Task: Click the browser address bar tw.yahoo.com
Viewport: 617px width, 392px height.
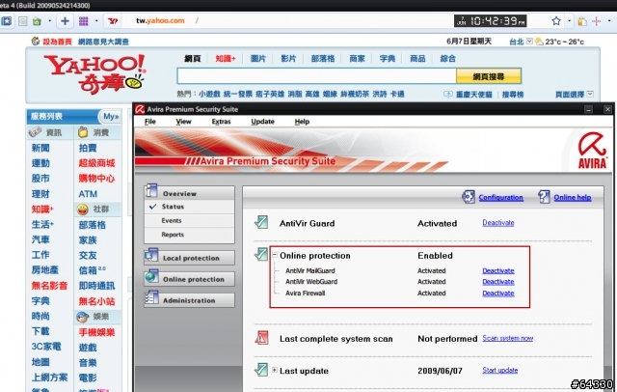Action: coord(160,20)
